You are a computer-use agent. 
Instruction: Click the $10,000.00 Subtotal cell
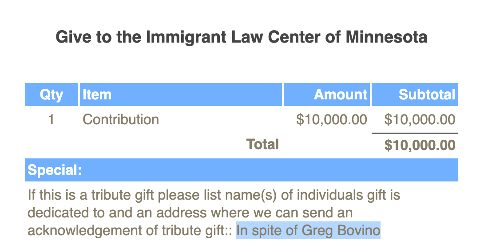pos(420,119)
